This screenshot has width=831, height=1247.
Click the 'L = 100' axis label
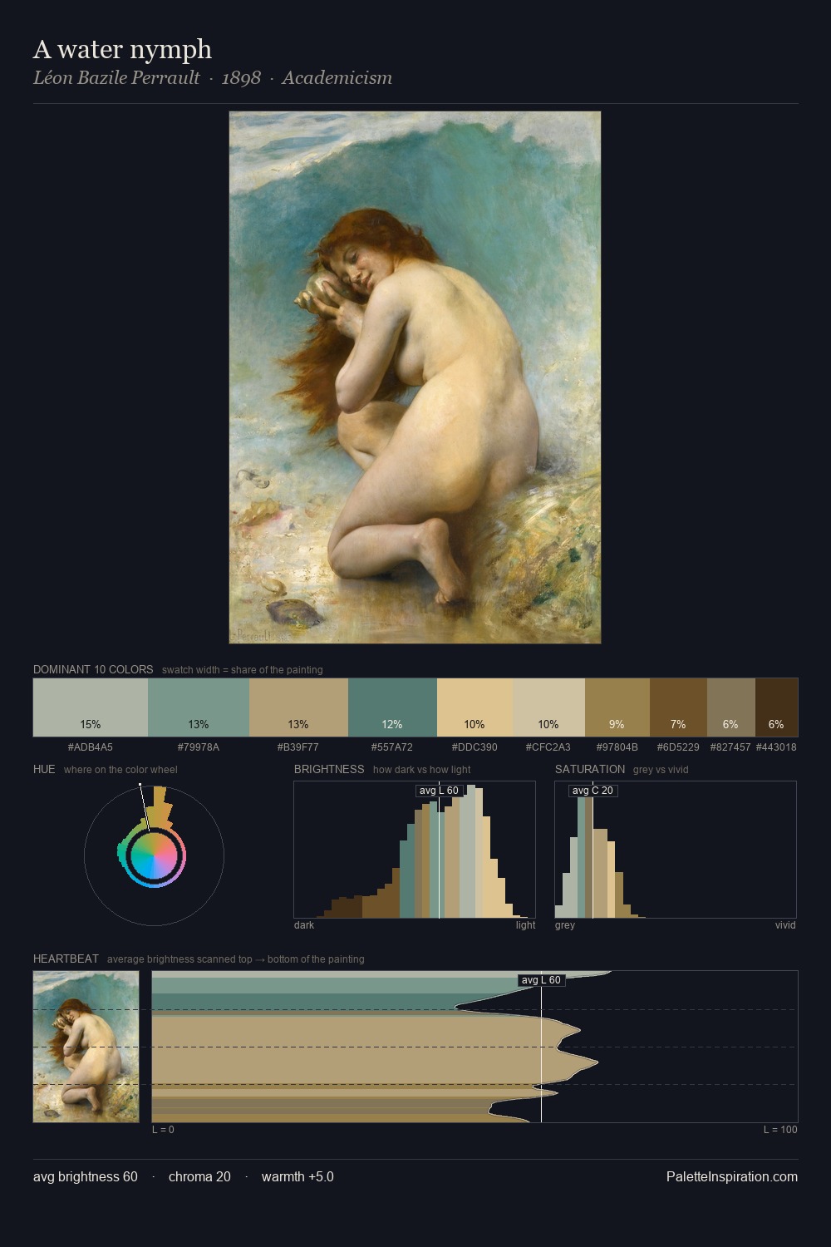(x=780, y=1130)
